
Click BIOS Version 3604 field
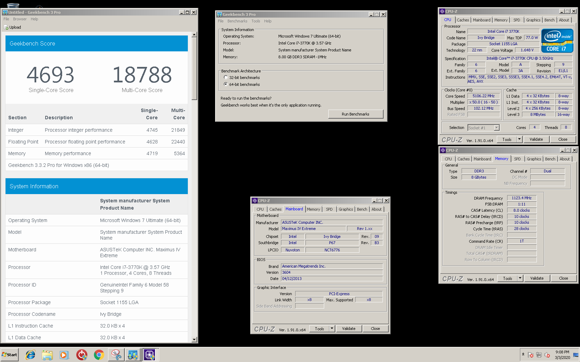(332, 272)
